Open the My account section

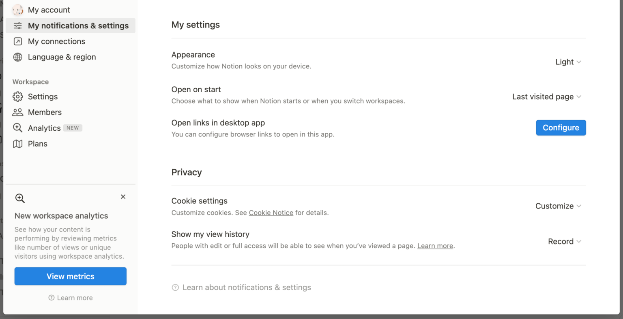tap(49, 9)
